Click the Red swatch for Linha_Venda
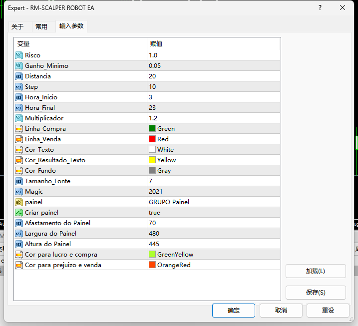Viewport: 358px width, 326px height. click(152, 139)
